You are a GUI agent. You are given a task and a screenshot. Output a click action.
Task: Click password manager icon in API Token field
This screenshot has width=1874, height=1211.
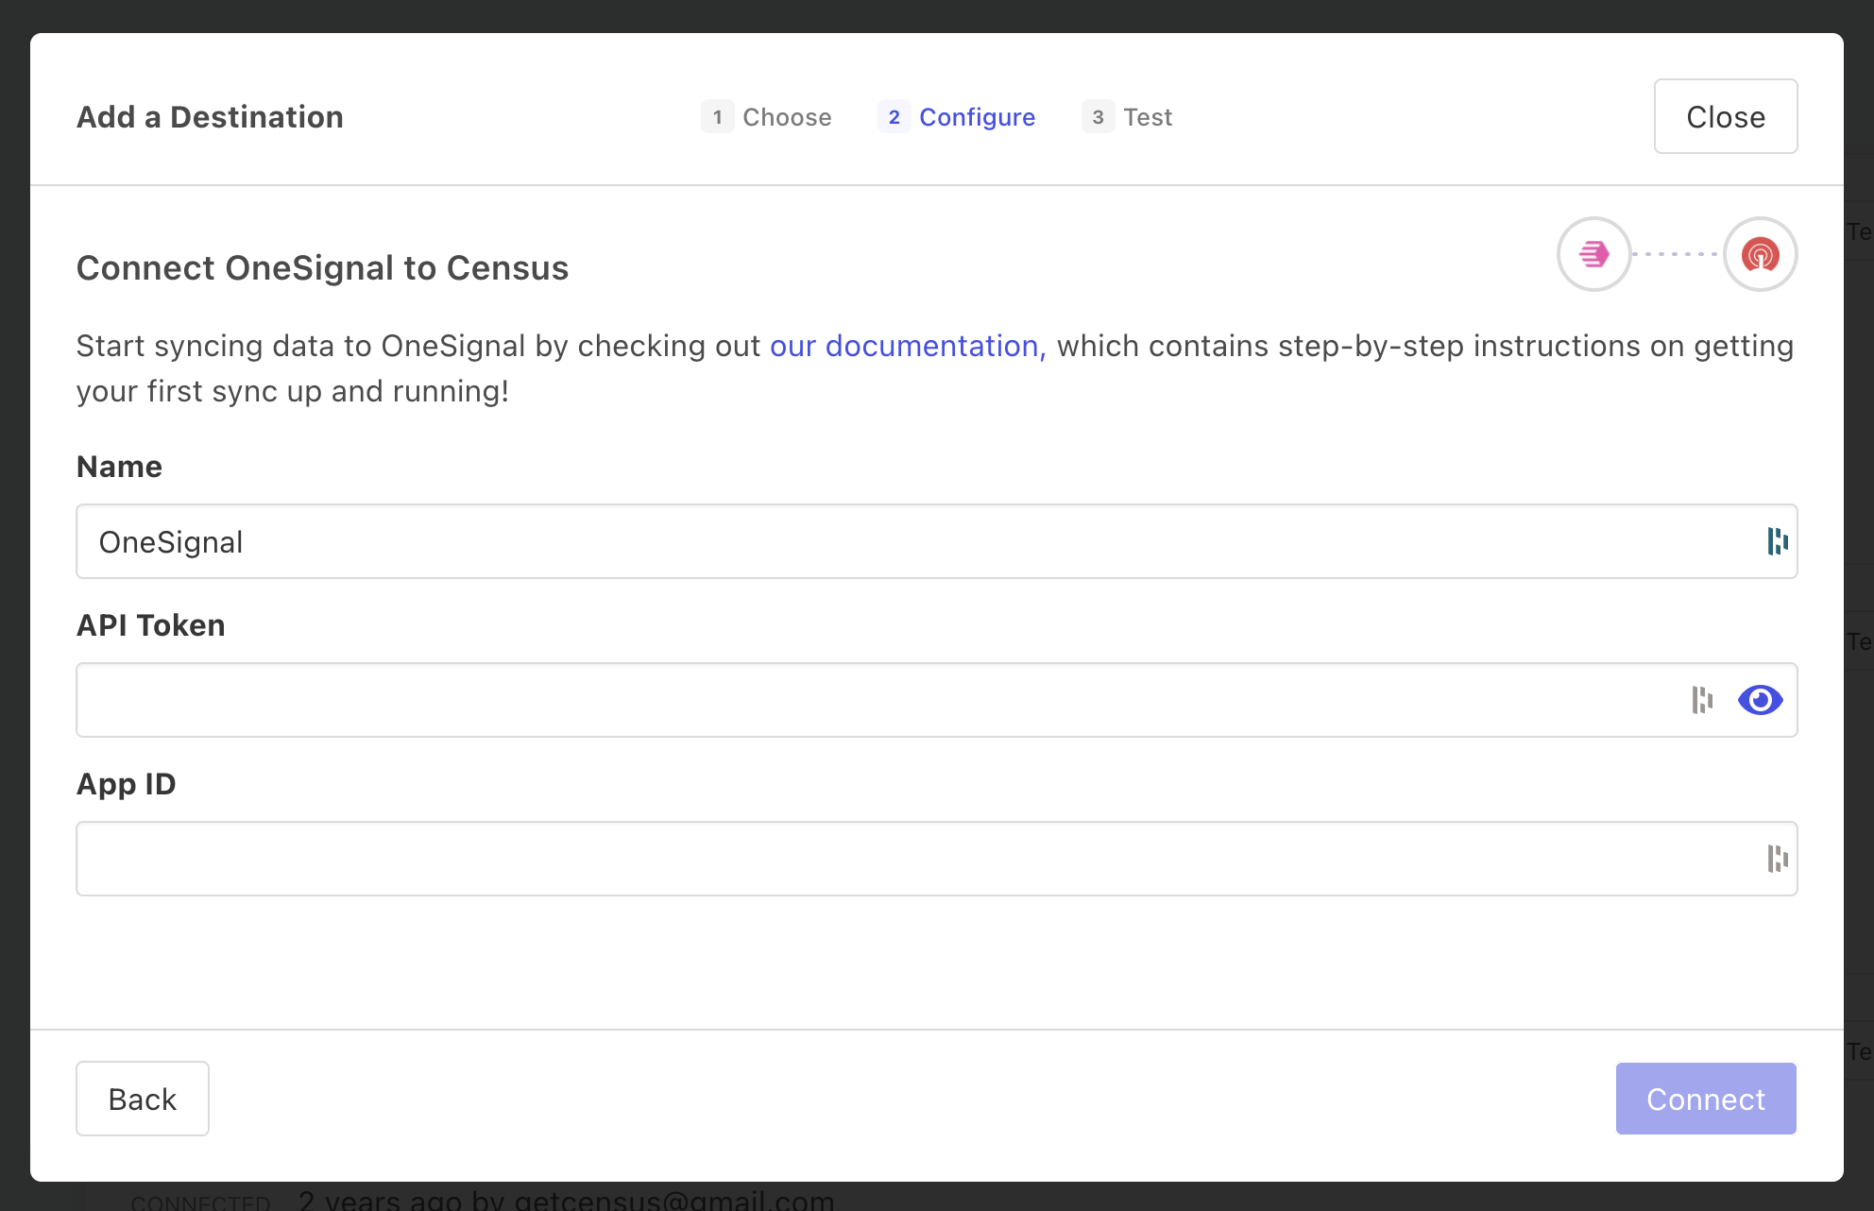click(1702, 700)
